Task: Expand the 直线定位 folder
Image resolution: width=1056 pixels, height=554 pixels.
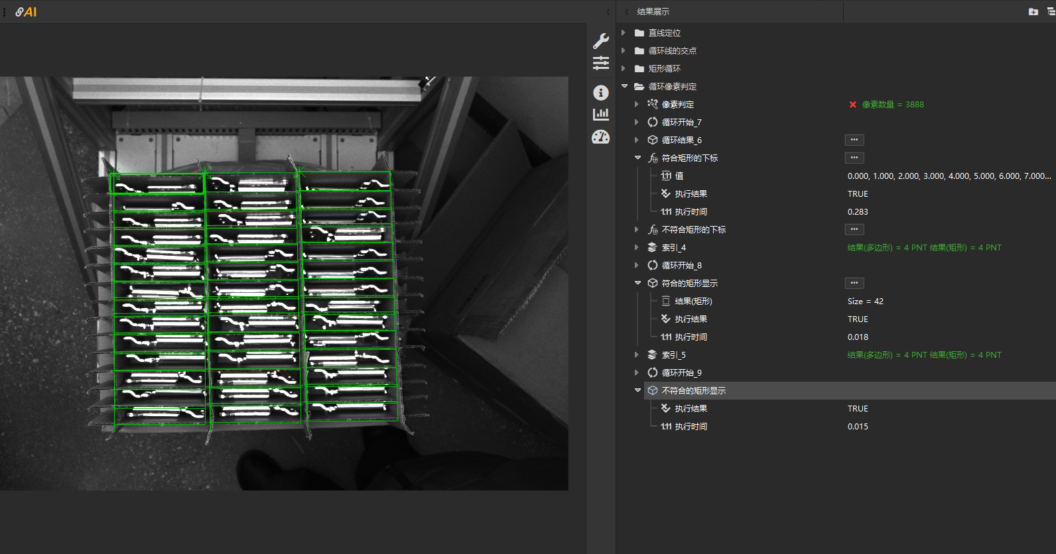Action: click(x=624, y=33)
